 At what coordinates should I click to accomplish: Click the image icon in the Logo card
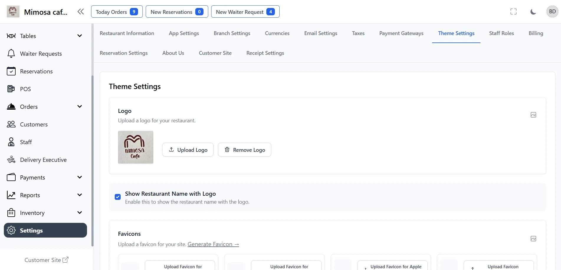[533, 115]
